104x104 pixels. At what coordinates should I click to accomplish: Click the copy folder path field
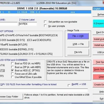[x=44, y=90]
